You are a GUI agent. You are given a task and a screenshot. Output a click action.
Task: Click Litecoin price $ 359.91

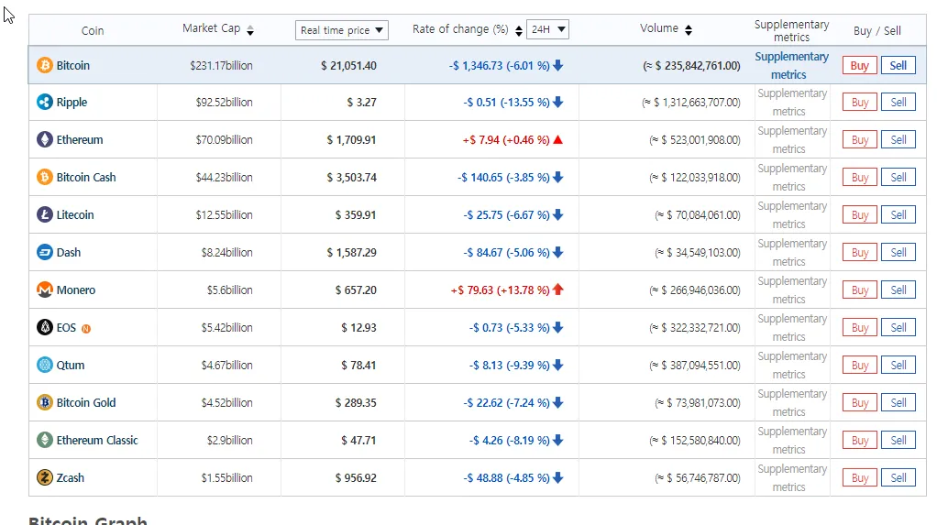tap(356, 215)
